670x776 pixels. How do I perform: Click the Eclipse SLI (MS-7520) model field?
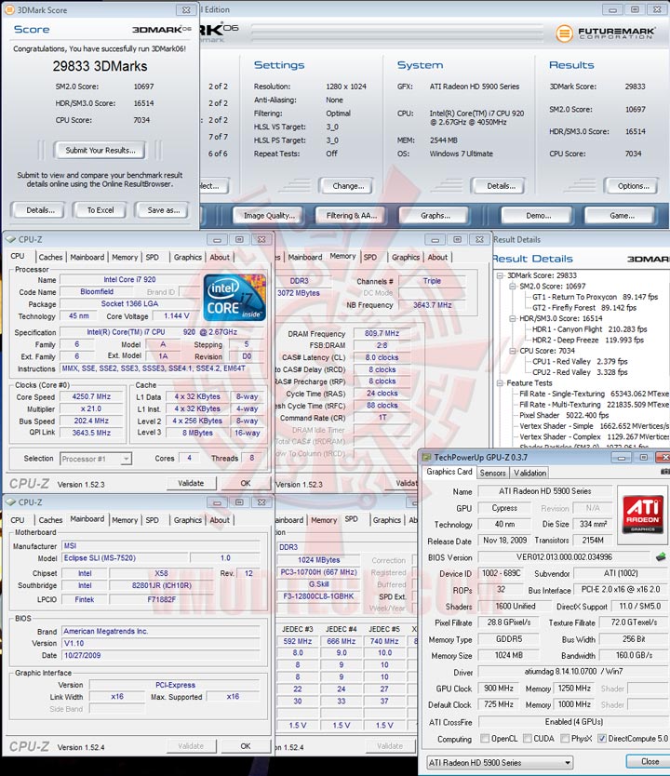point(125,558)
